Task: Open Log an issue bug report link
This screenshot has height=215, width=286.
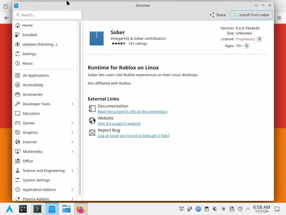Action: tap(133, 136)
